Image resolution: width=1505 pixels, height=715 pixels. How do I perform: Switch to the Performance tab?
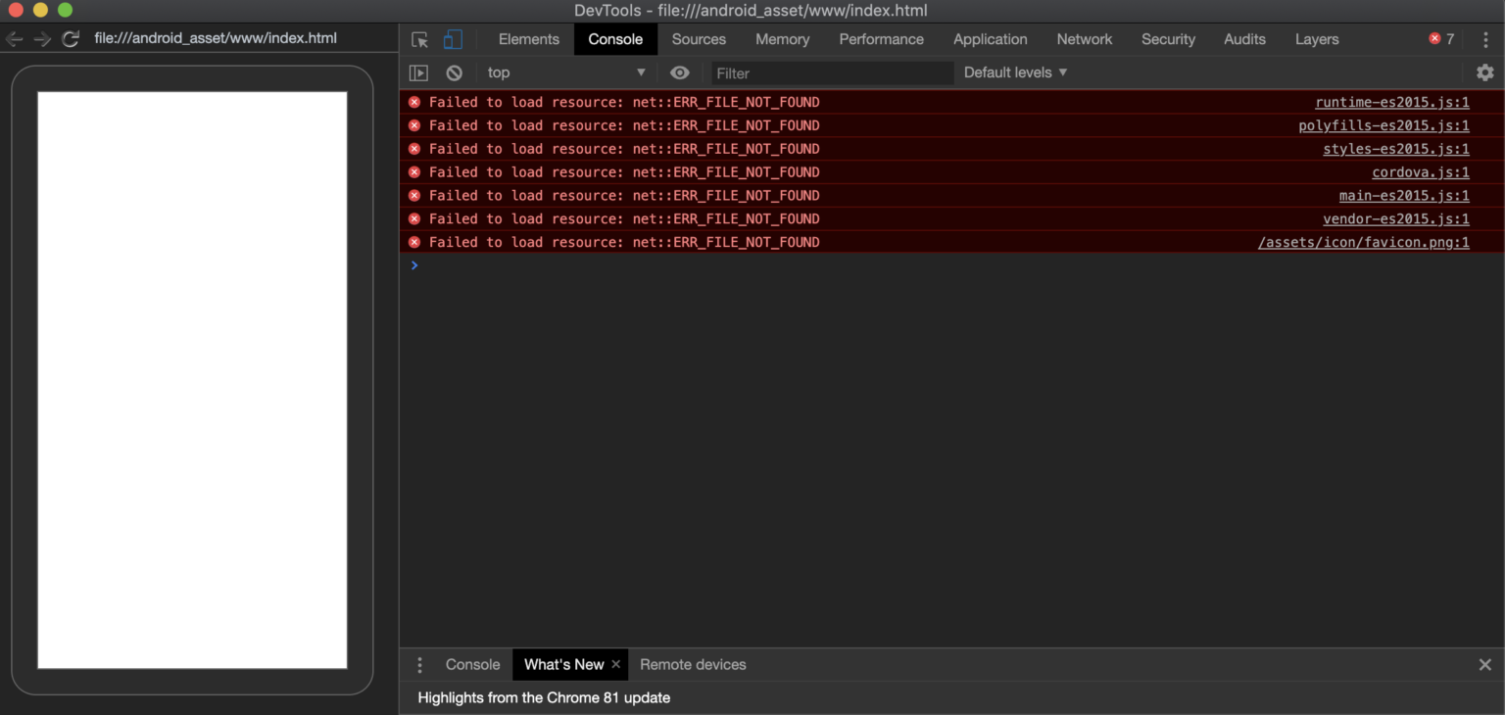click(x=881, y=39)
